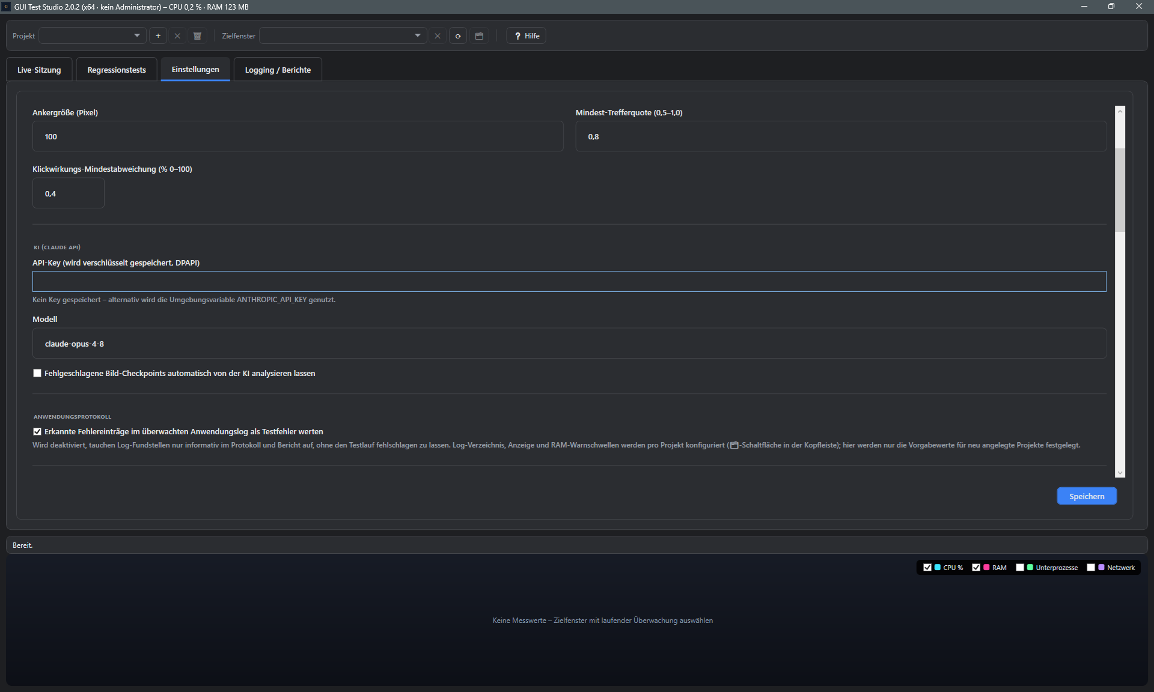This screenshot has width=1154, height=692.
Task: Toggle RAM chart checkbox
Action: click(976, 567)
